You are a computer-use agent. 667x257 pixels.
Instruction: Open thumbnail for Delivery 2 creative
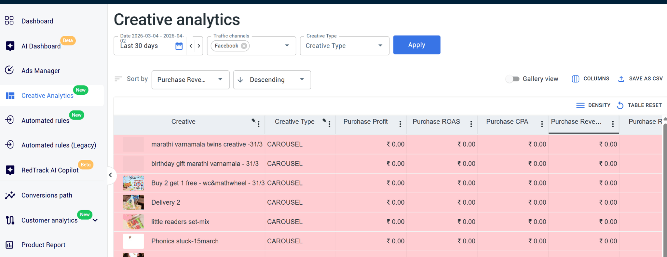coord(133,202)
